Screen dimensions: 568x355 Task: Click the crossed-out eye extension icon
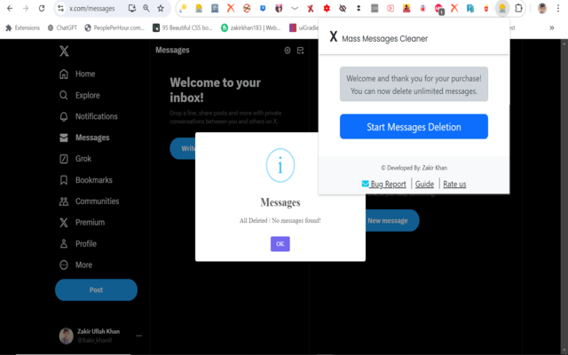343,8
